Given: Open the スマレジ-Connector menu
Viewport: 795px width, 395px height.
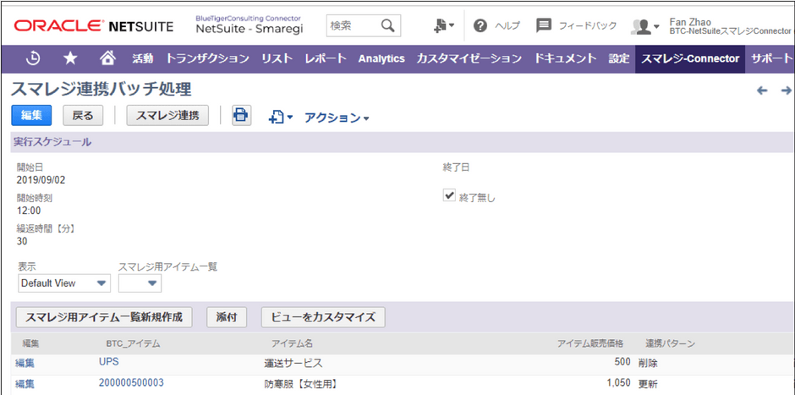Looking at the screenshot, I should [690, 59].
